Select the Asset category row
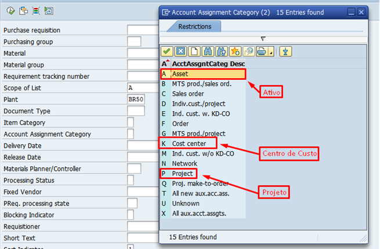The height and width of the screenshot is (249, 380). pos(203,74)
